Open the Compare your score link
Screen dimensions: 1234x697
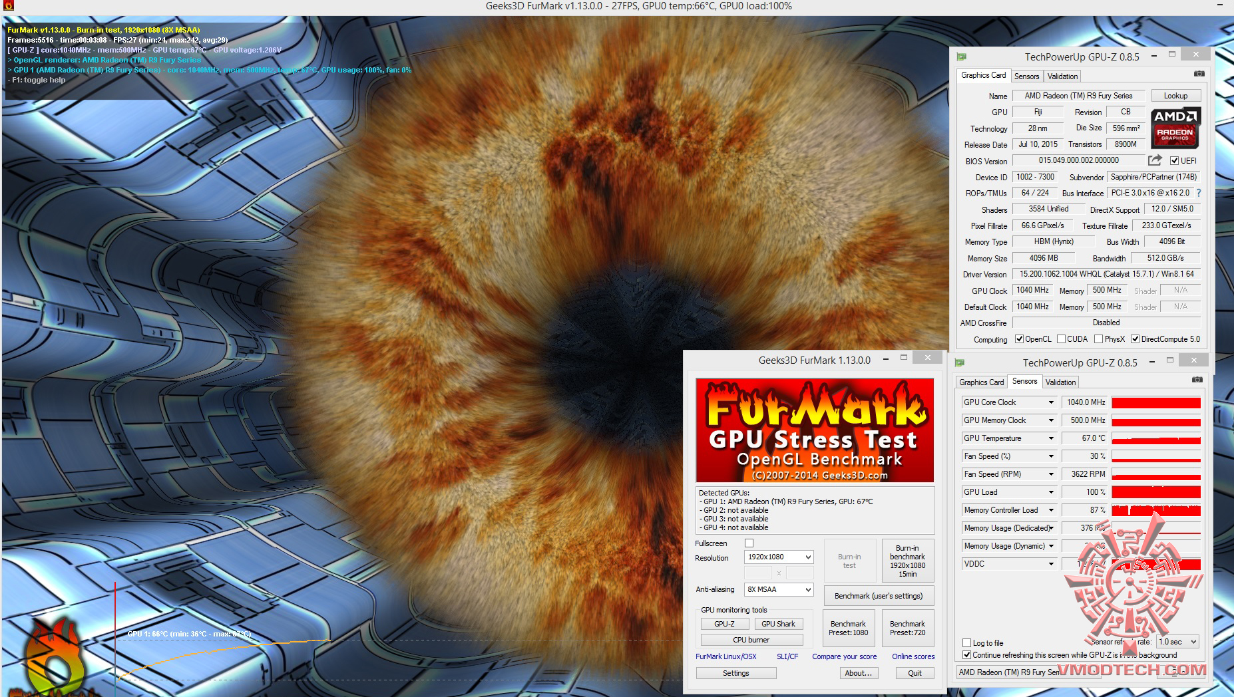click(844, 656)
